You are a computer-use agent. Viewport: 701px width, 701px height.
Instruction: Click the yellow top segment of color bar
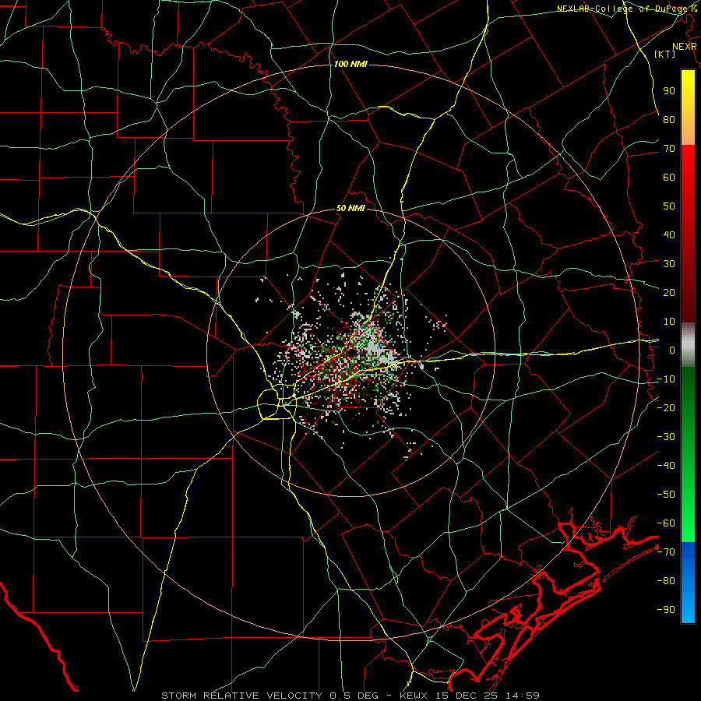(x=688, y=107)
